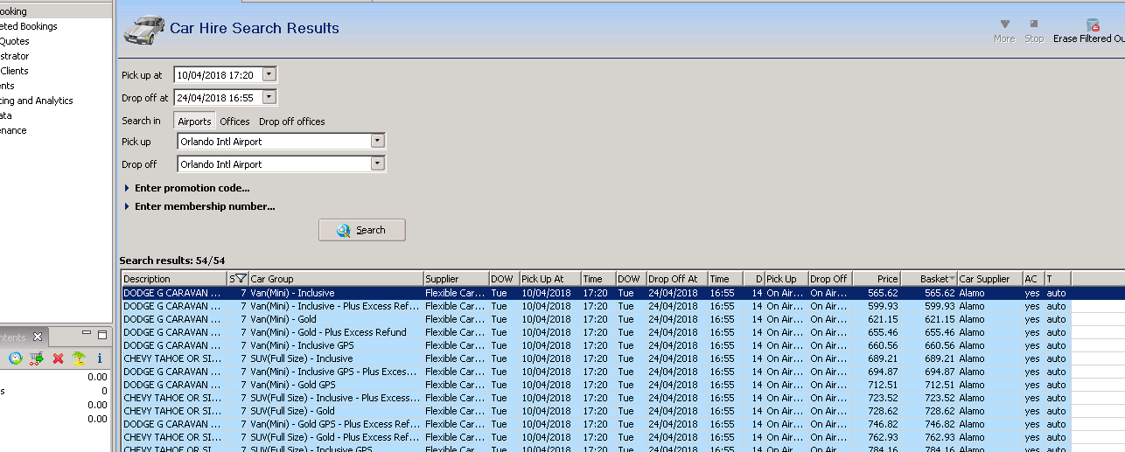Maximize the contents panel

(102, 335)
